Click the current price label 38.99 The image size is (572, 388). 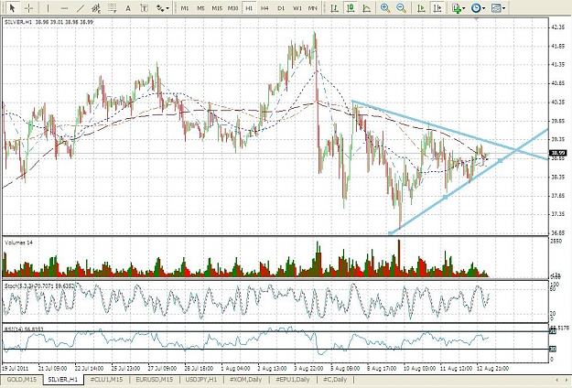coord(557,153)
